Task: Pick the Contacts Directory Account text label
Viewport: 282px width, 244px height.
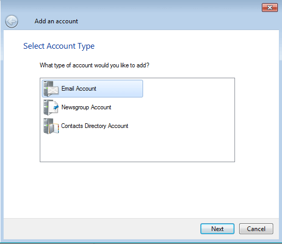Action: coord(95,126)
